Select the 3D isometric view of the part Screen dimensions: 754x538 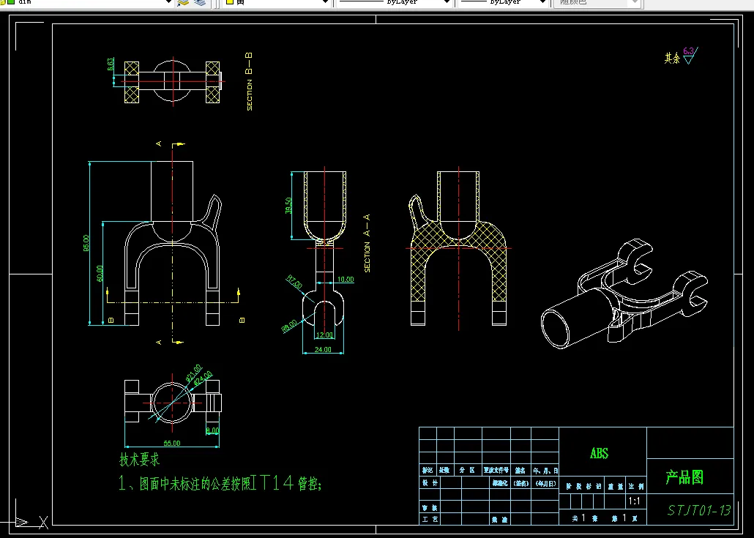tap(624, 294)
